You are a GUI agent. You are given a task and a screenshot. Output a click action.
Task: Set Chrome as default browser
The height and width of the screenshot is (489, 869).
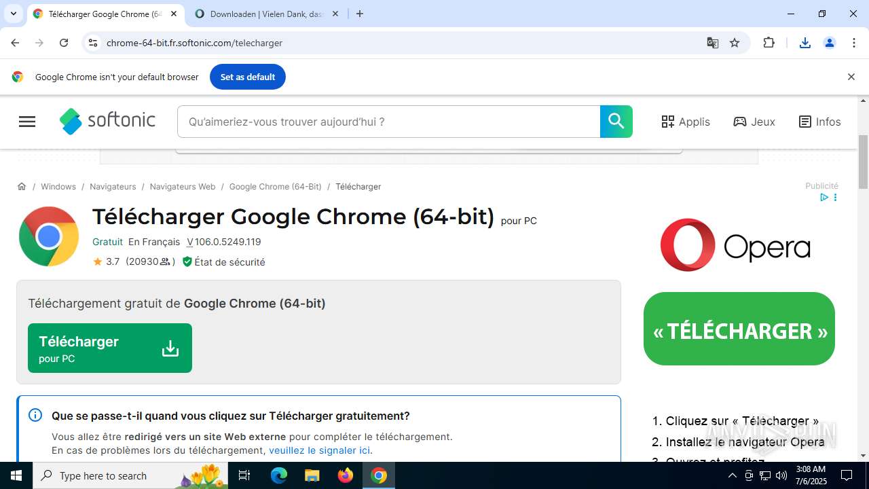[x=248, y=77]
